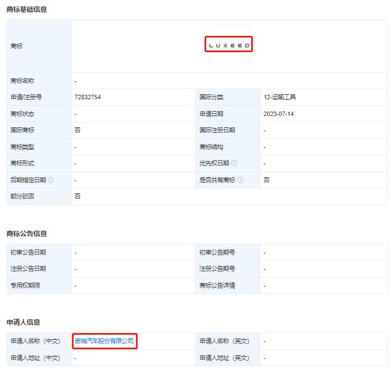Open the LUXEED trademark logo image
Viewport: 391px width, 379px height.
[229, 46]
